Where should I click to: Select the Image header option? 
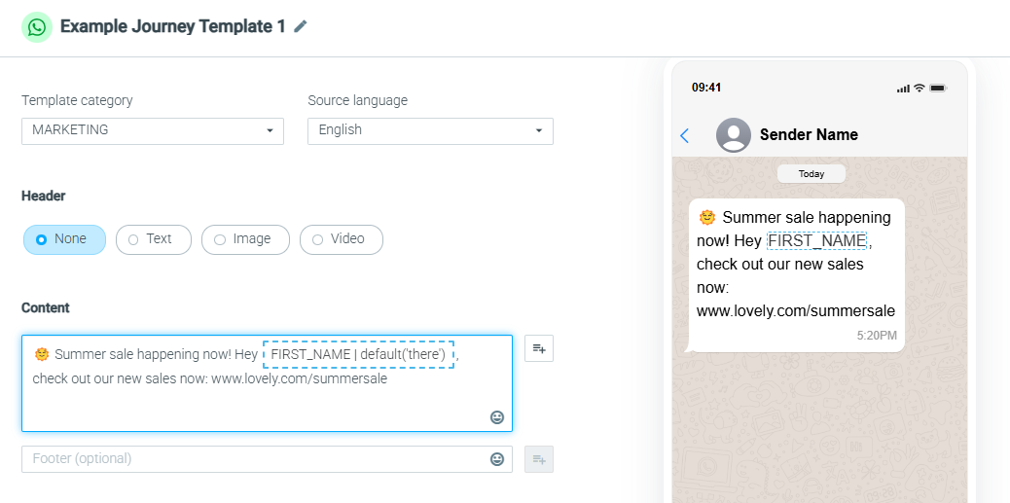point(245,239)
